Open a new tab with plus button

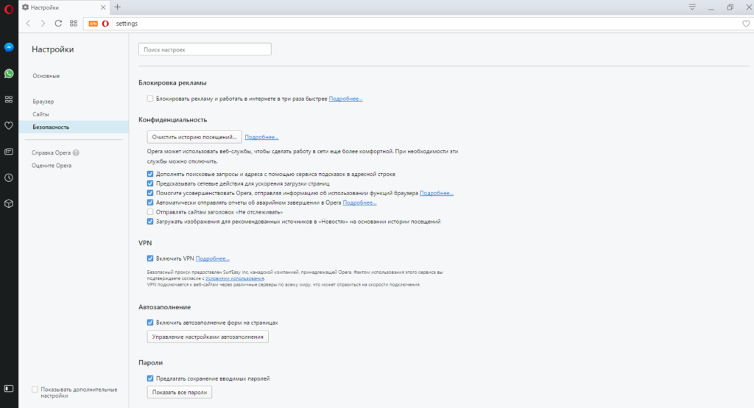pyautogui.click(x=117, y=7)
